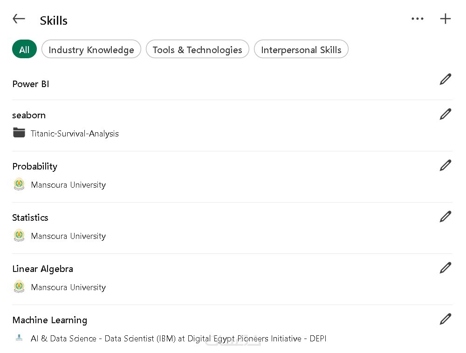Click the folder icon beside Titanic-Survival-Analysis

pos(19,133)
